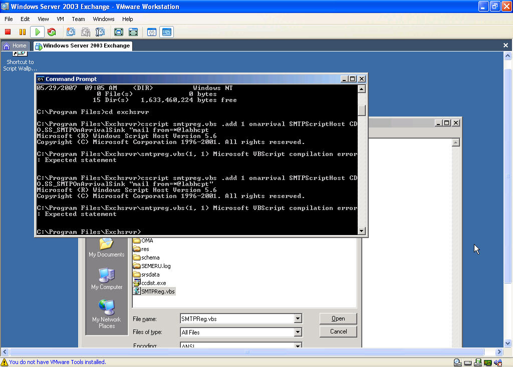
Task: Open the Snapshot Manager wrench-and-clock icon
Action: pos(100,32)
